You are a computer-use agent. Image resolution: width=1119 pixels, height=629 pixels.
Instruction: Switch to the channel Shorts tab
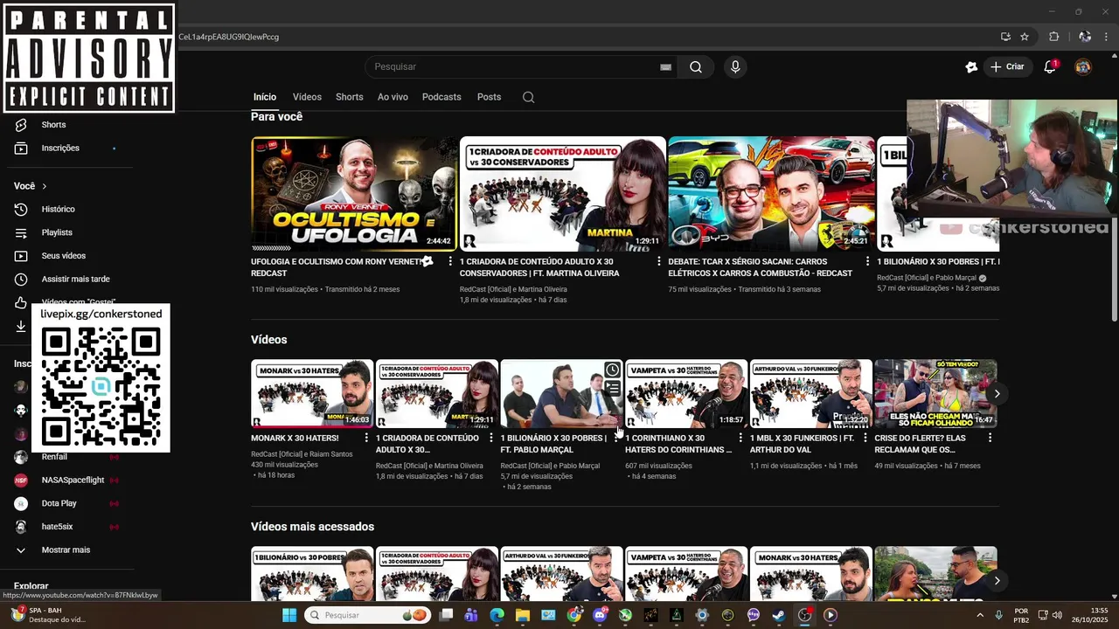(349, 97)
